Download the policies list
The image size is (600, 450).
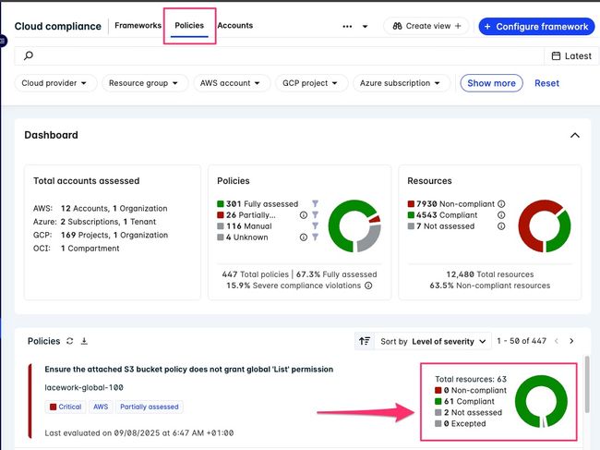coord(84,341)
